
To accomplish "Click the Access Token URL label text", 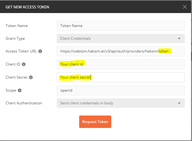I will click(x=21, y=51).
